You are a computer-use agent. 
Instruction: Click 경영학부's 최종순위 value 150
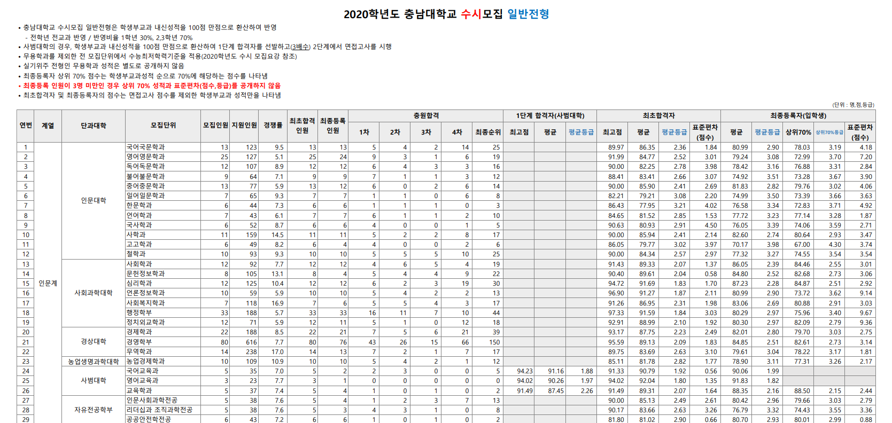(494, 342)
